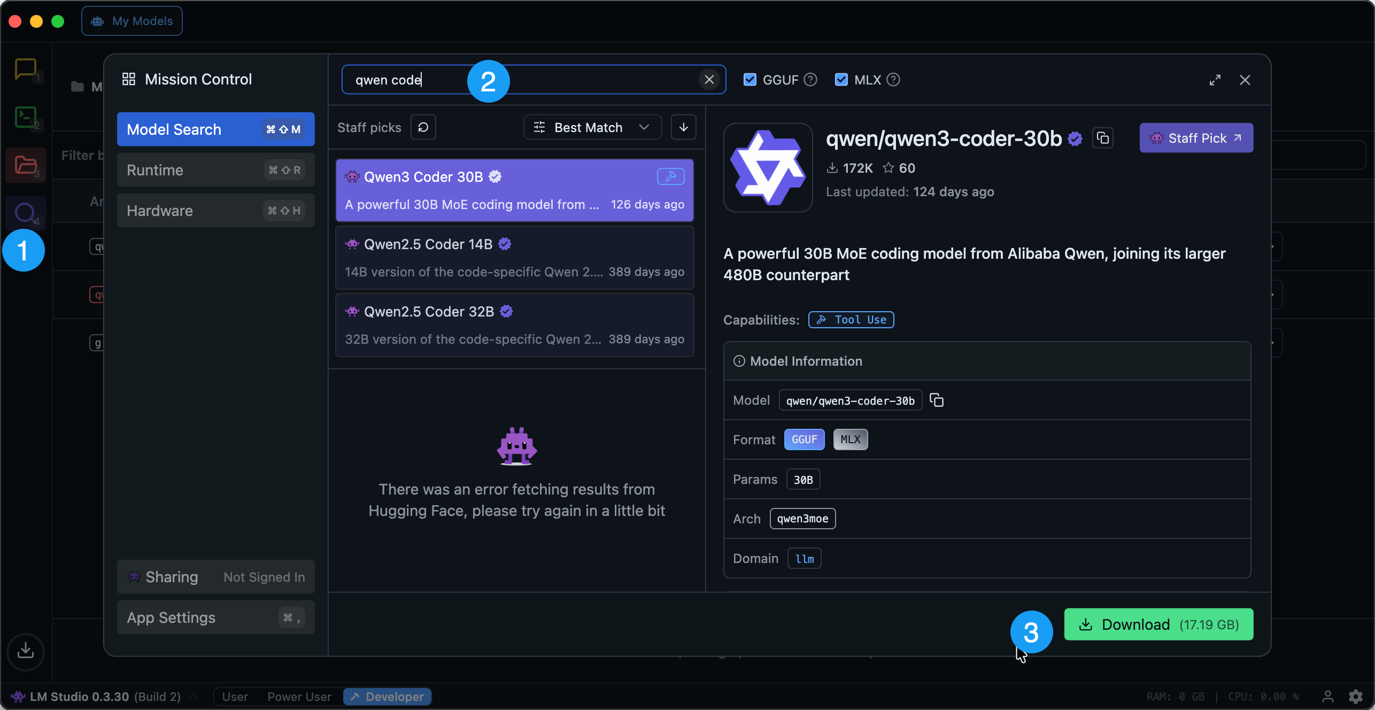Screen dimensions: 1375x710
Task: Open the Best Match sort dropdown
Action: click(x=592, y=127)
